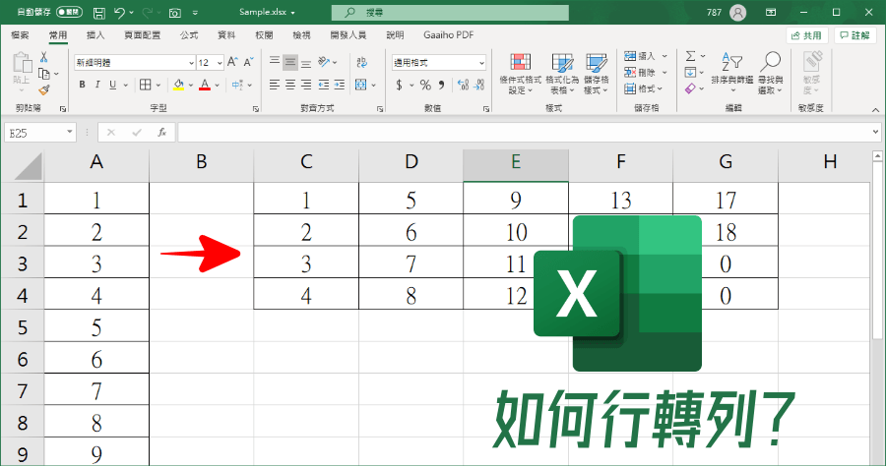Click the Comma Style icon
The width and height of the screenshot is (886, 466).
point(441,86)
